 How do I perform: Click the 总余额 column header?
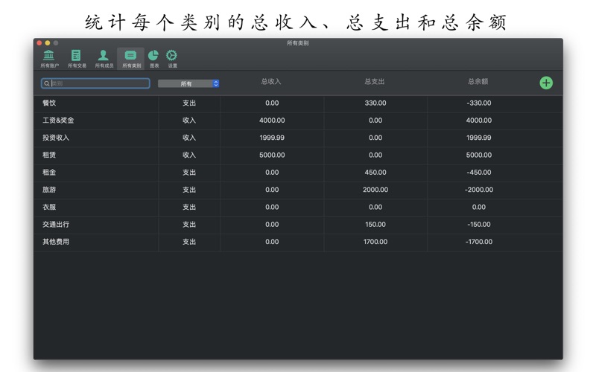click(x=478, y=82)
